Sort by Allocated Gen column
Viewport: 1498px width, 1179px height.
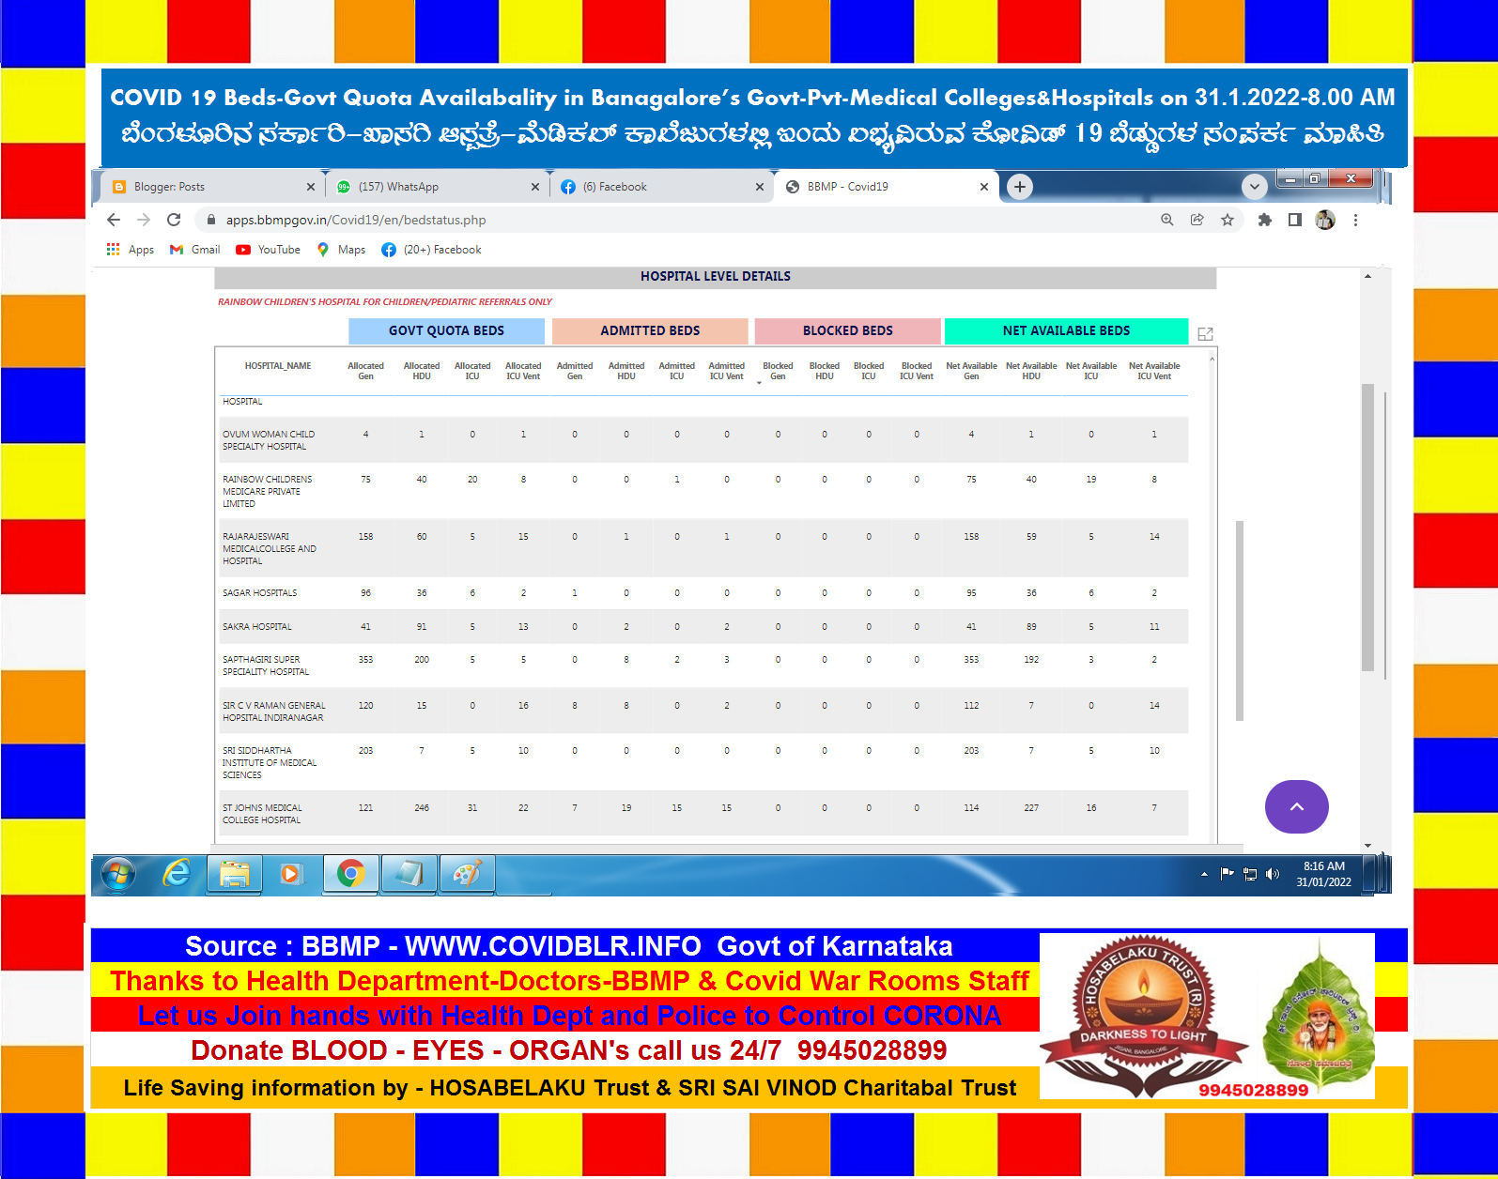pyautogui.click(x=365, y=371)
